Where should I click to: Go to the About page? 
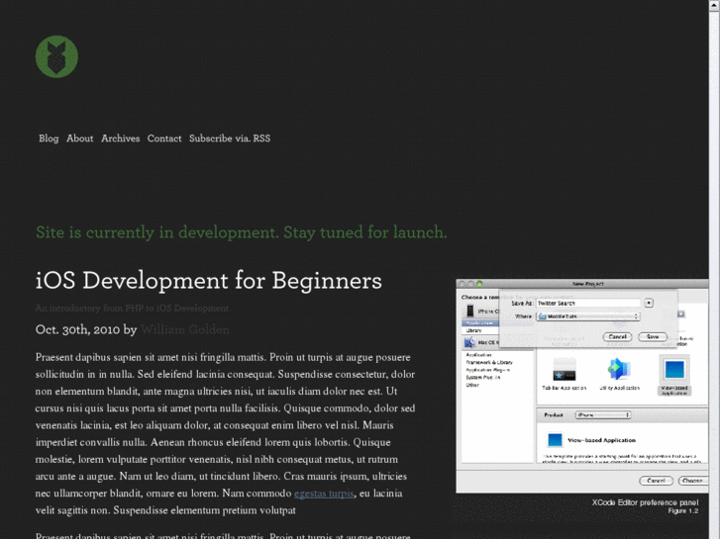coord(80,138)
